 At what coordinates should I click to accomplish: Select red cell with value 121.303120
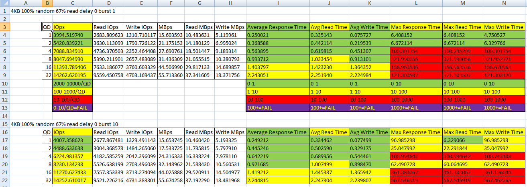pyautogui.click(x=503, y=76)
